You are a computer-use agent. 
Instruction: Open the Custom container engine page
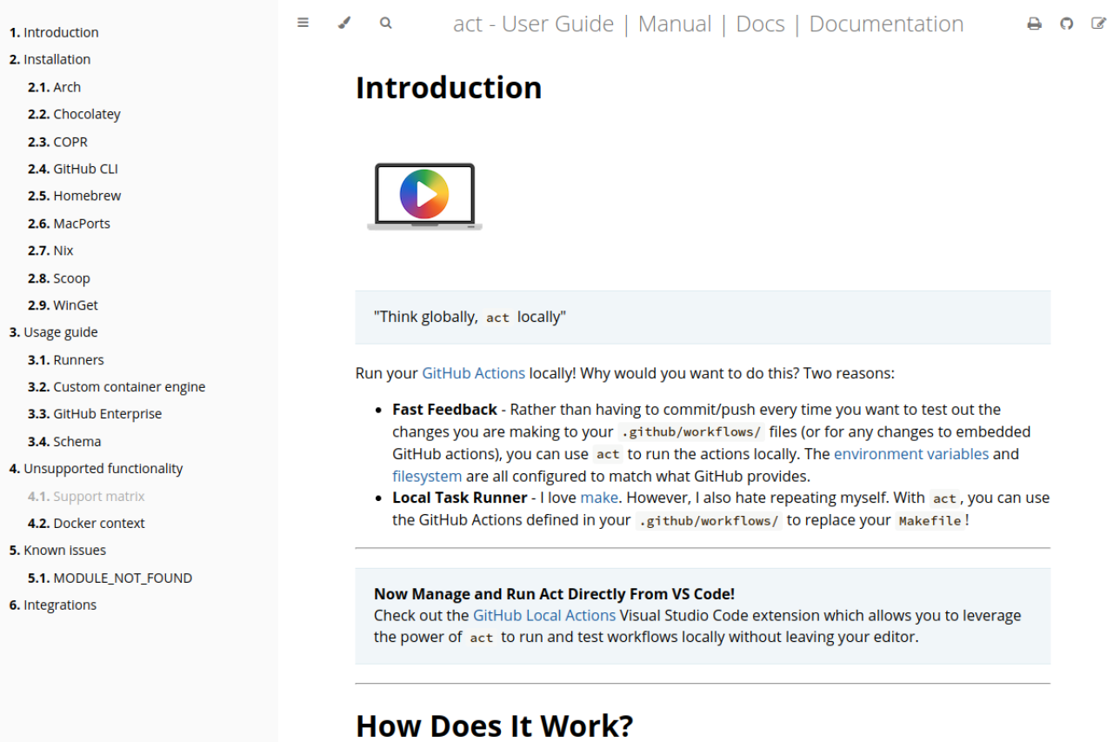pos(128,386)
